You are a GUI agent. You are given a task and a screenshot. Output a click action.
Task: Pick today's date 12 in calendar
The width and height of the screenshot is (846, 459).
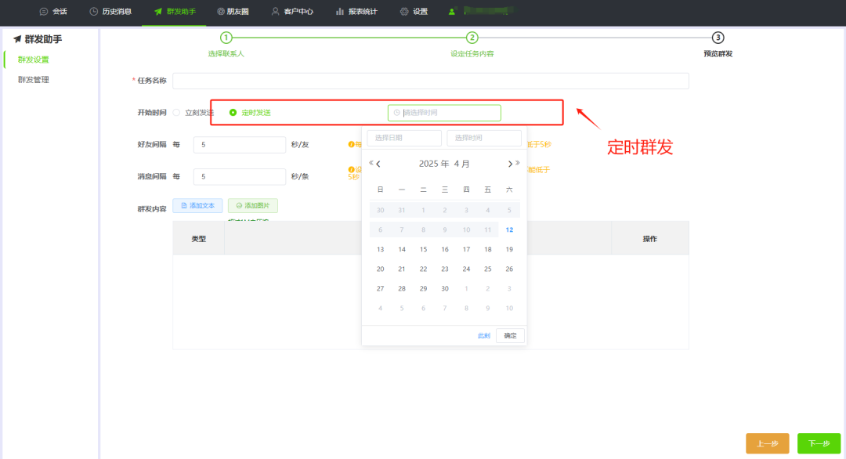(509, 229)
